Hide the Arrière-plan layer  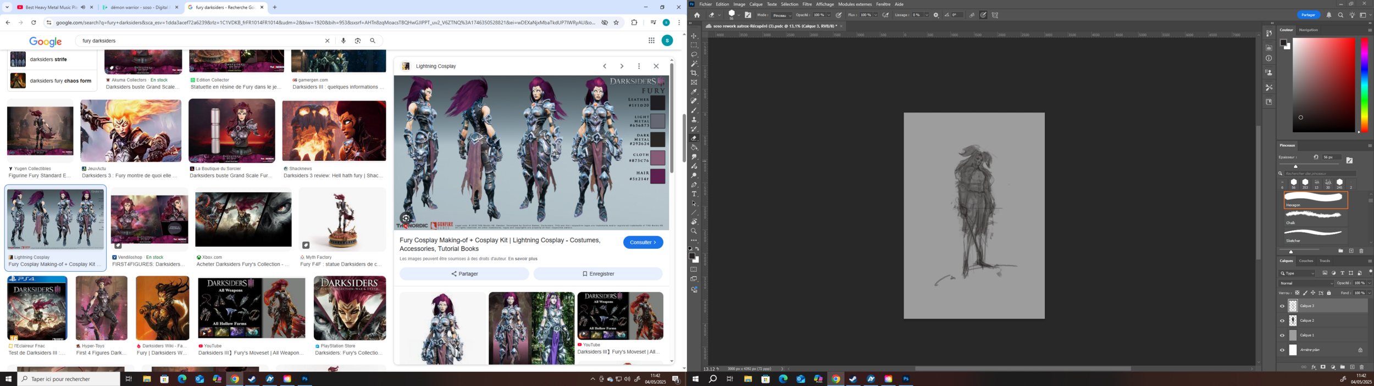1282,350
